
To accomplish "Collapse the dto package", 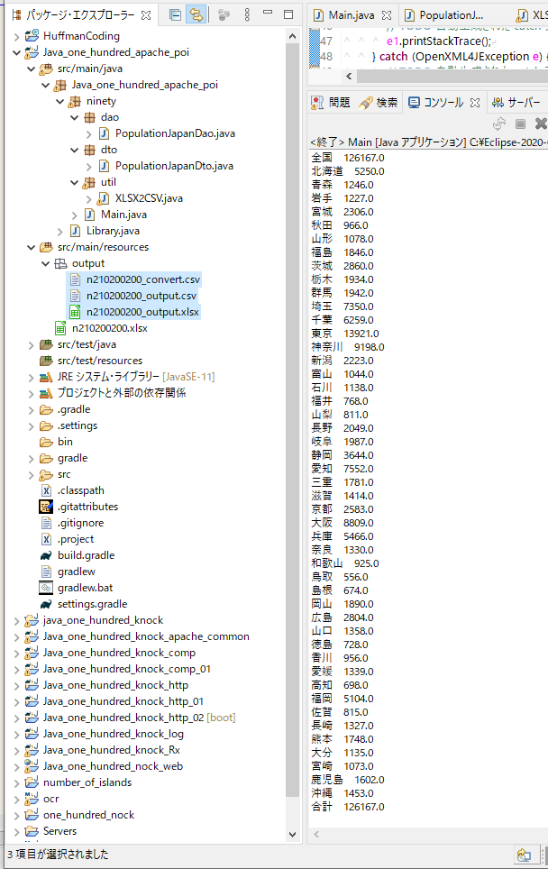I will pyautogui.click(x=74, y=151).
